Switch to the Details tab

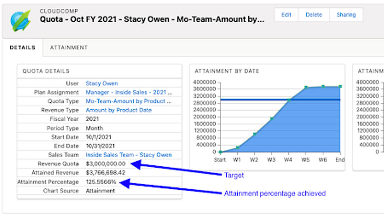[x=22, y=48]
